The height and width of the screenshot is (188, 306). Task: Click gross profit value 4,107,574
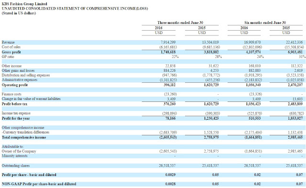pos(253,52)
